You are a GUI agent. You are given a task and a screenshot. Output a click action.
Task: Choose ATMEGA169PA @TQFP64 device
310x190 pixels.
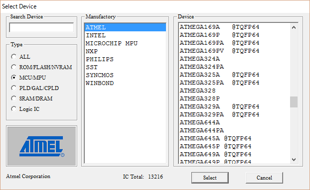click(x=234, y=43)
